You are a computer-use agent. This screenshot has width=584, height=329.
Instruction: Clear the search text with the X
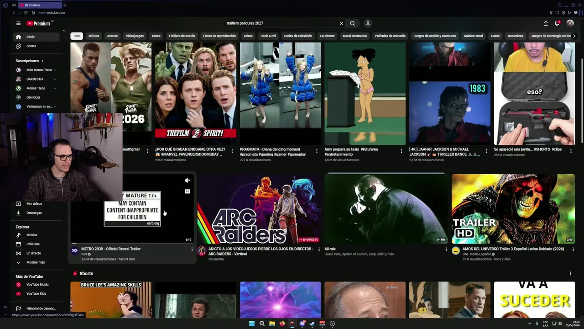coord(341,23)
